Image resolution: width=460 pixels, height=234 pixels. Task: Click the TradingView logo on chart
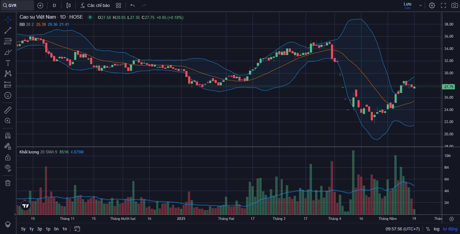tap(25, 206)
